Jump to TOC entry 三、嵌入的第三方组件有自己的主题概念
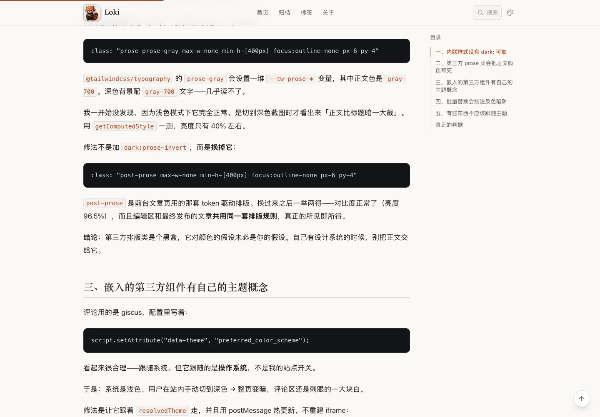This screenshot has height=417, width=600. point(474,86)
